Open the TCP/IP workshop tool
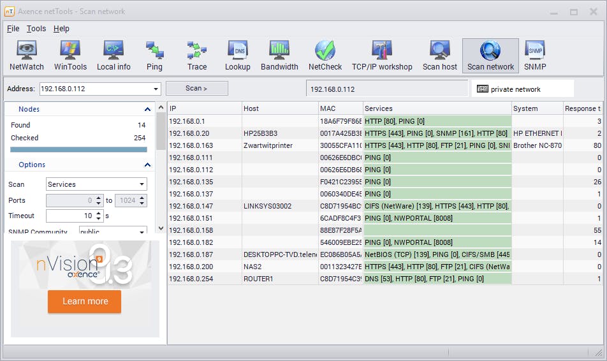 pyautogui.click(x=382, y=55)
